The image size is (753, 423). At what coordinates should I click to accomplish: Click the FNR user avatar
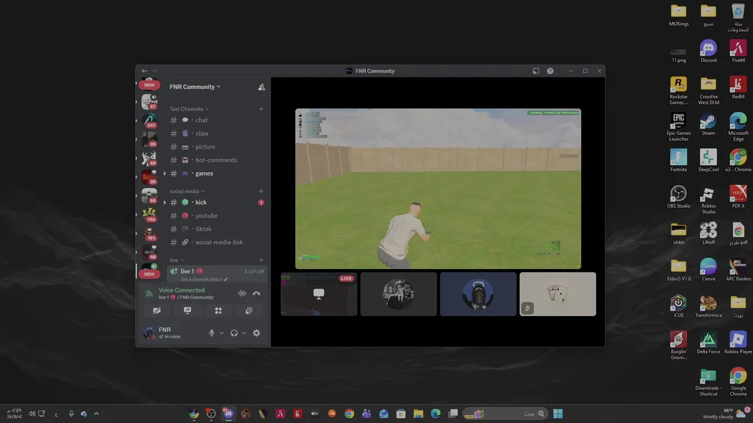pyautogui.click(x=148, y=333)
